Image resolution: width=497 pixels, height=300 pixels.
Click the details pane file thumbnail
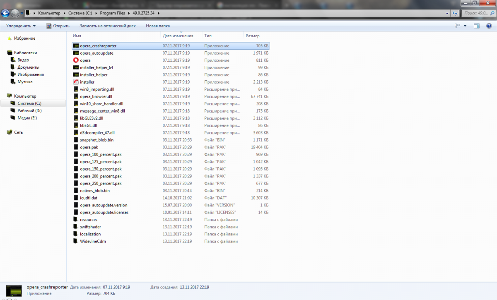(14, 290)
